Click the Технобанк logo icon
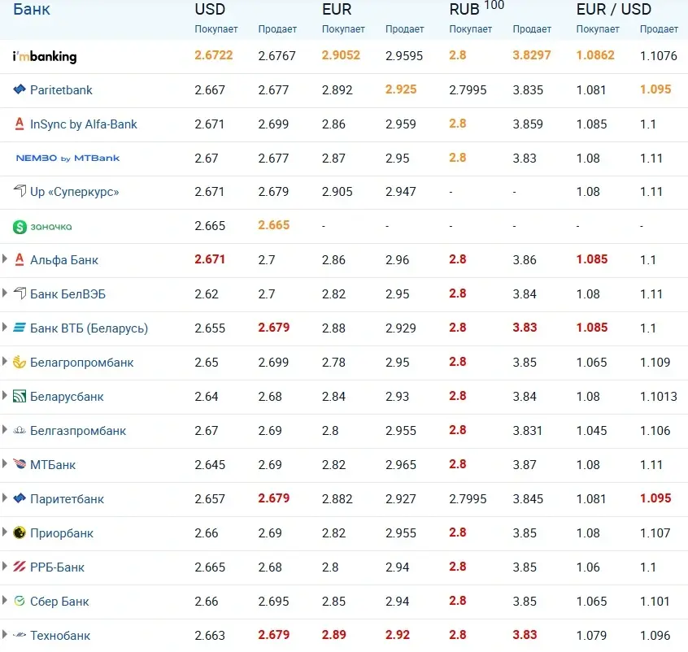The width and height of the screenshot is (688, 652). pyautogui.click(x=20, y=635)
